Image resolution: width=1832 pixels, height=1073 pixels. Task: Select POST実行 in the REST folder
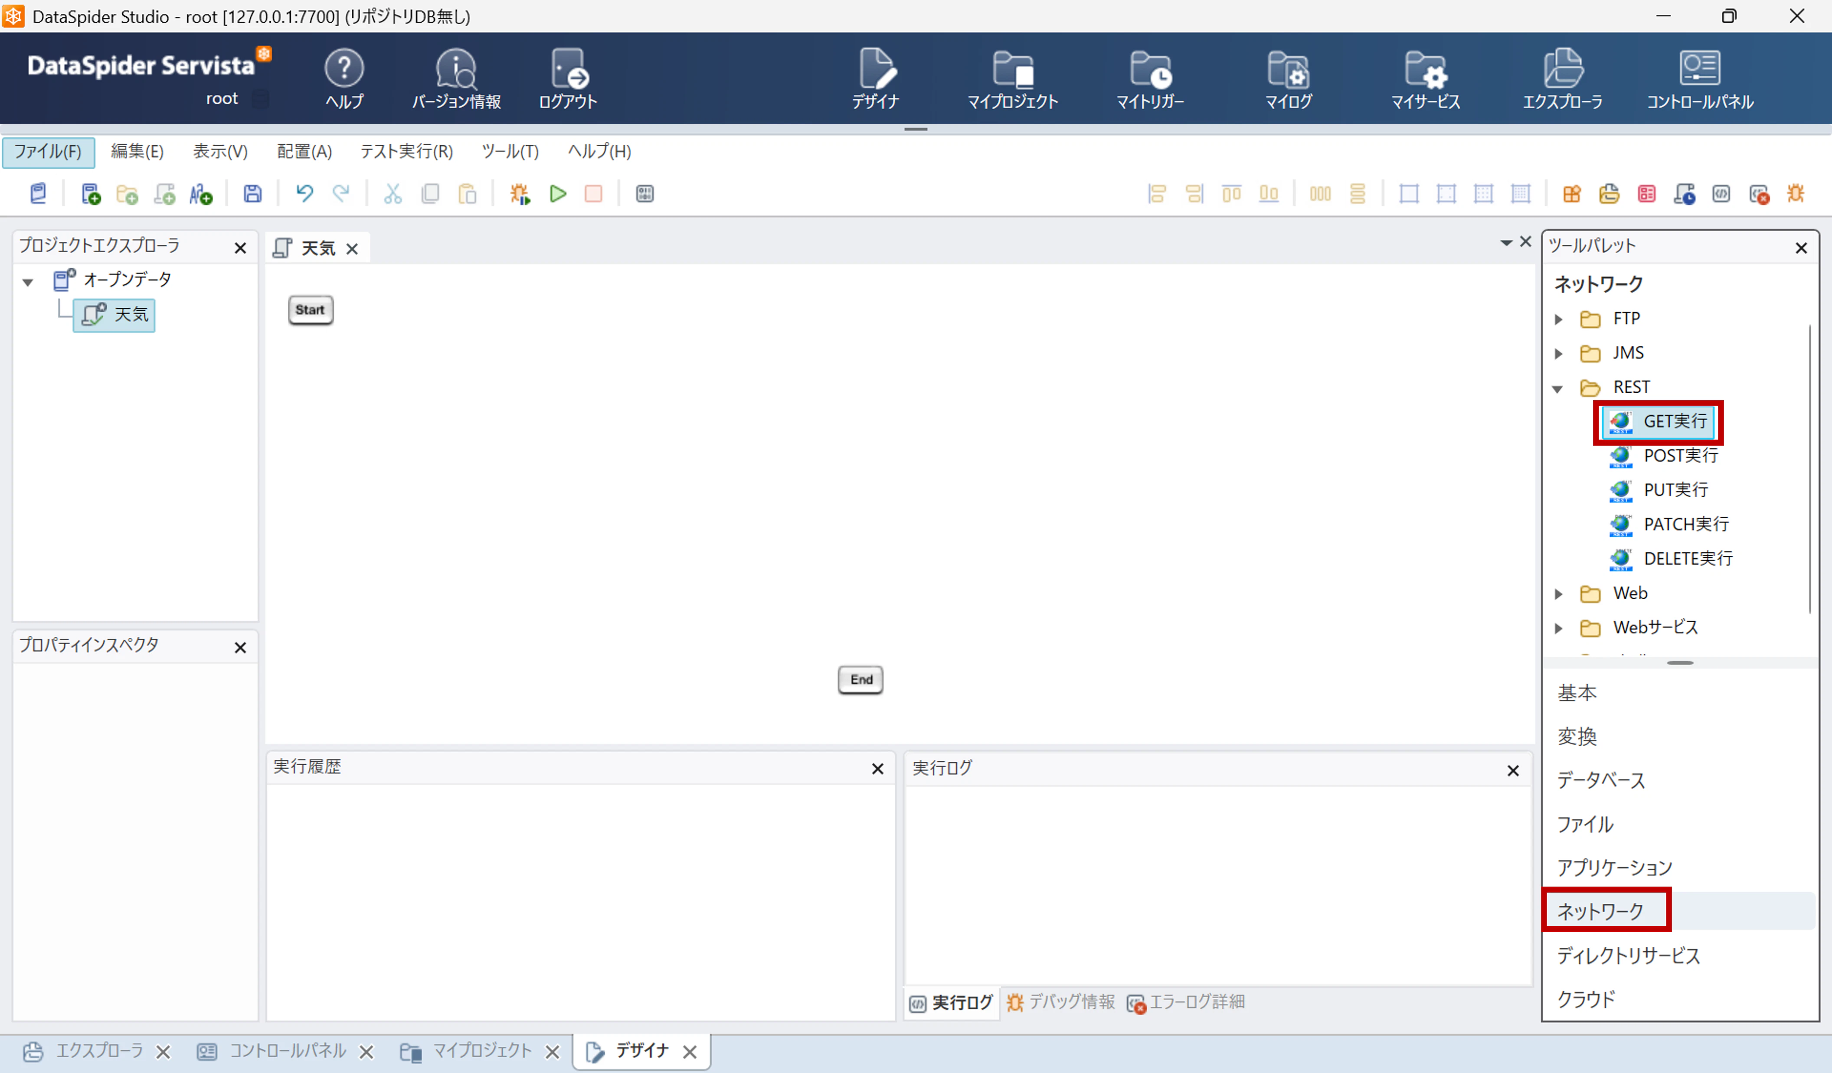(1664, 456)
